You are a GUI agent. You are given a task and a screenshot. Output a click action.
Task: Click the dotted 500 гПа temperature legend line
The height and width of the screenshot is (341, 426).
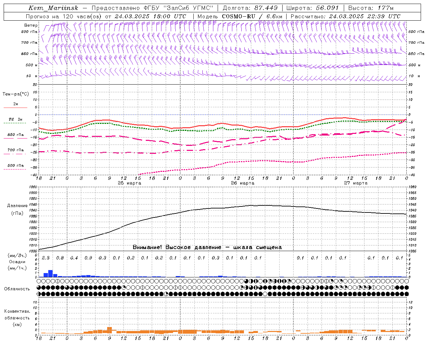pos(15,170)
